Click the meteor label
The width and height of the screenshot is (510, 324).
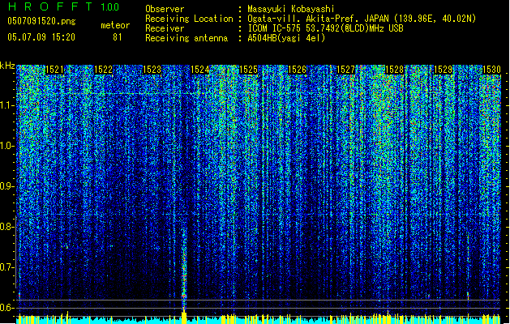click(x=115, y=25)
